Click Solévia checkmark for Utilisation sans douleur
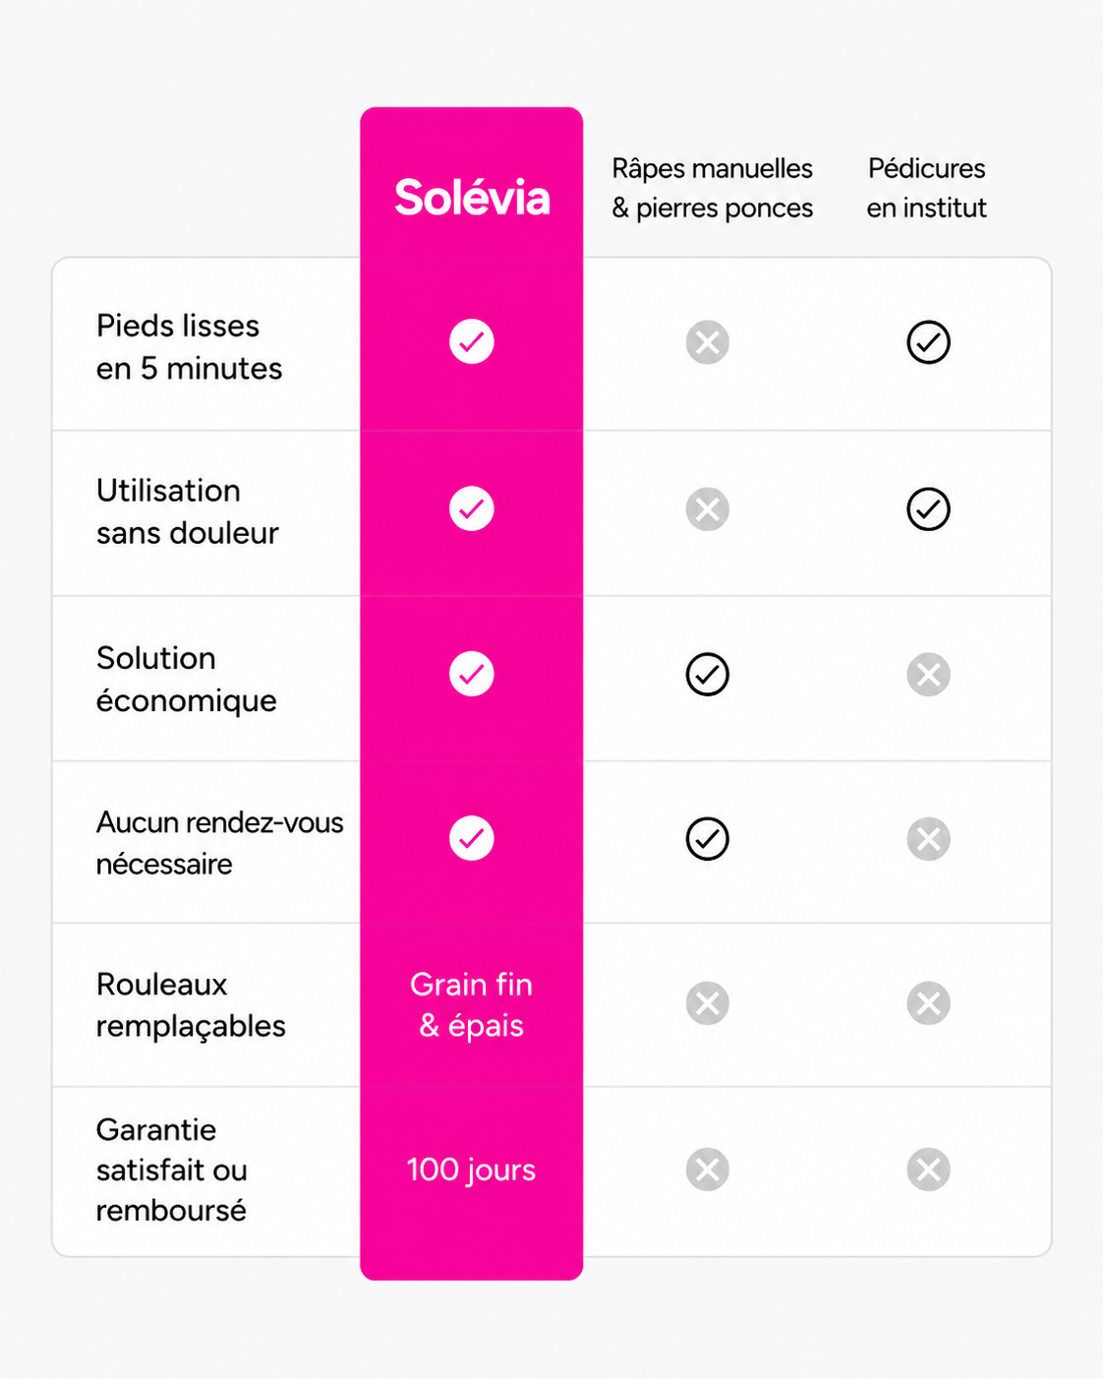Image resolution: width=1103 pixels, height=1379 pixels. pyautogui.click(x=472, y=509)
